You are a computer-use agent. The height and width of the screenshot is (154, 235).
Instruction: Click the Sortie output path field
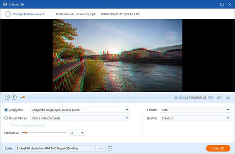(56, 148)
